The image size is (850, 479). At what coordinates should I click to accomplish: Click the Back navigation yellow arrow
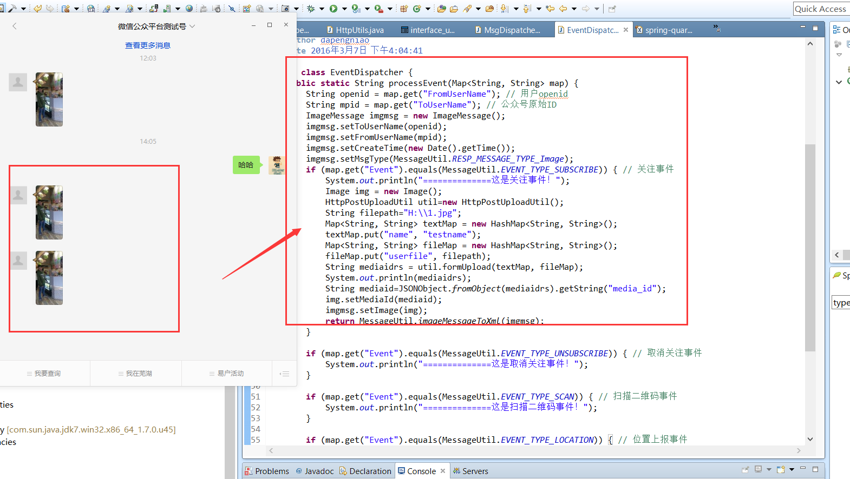[563, 9]
